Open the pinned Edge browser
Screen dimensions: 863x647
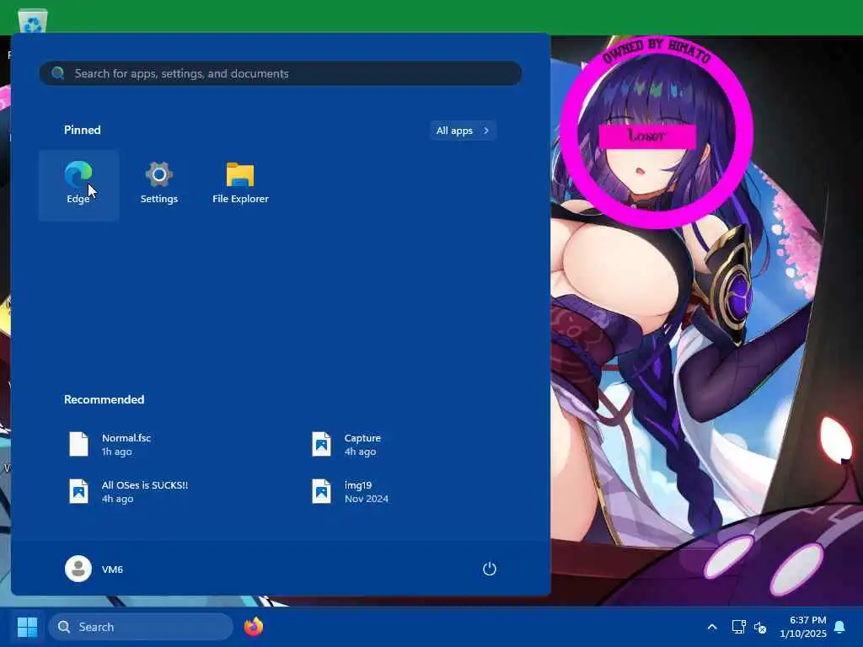(x=78, y=184)
